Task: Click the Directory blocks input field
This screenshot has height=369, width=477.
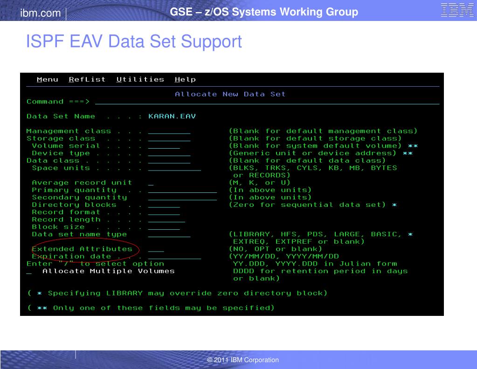Action: coord(164,205)
